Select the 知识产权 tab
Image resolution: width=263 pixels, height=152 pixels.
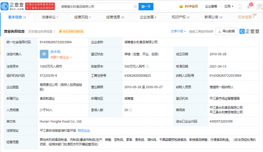click(180, 17)
